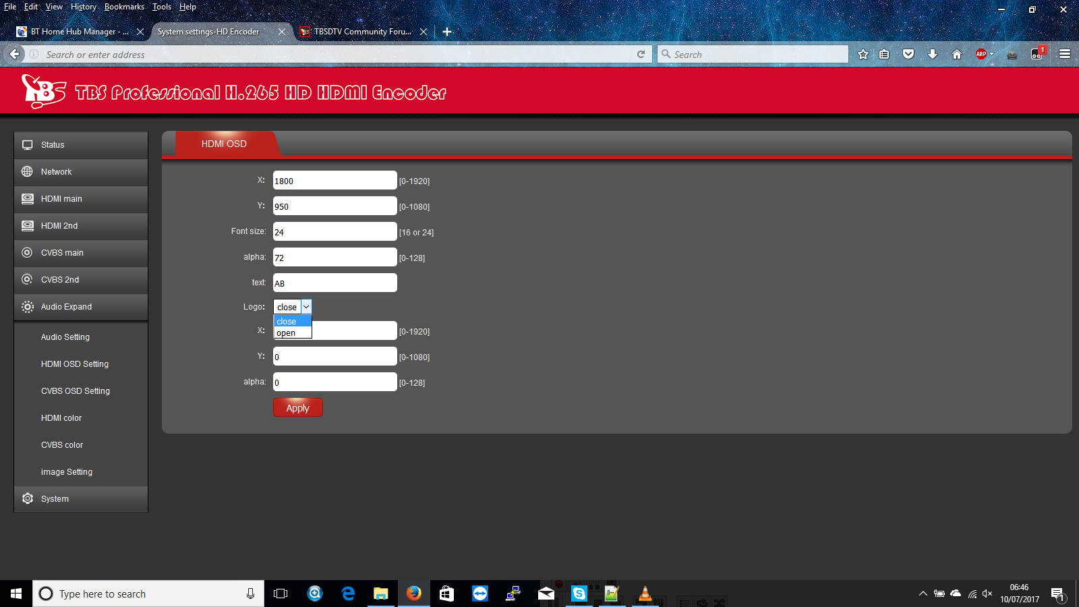Click the Status monitor icon
This screenshot has height=607, width=1079.
[x=28, y=145]
